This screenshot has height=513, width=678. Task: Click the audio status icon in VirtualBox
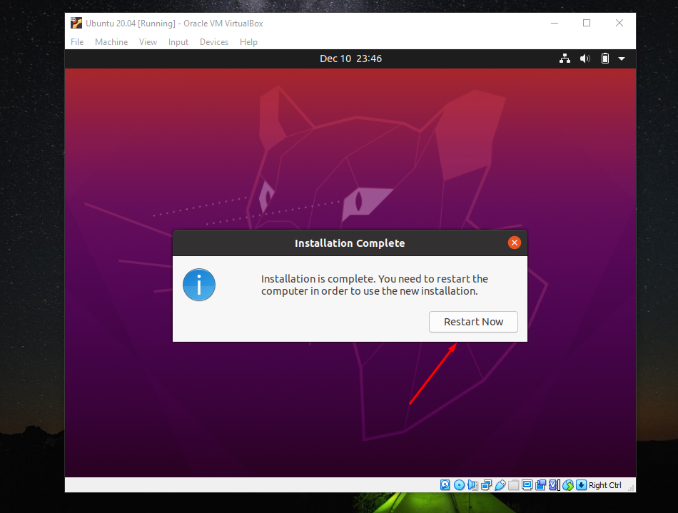(472, 485)
